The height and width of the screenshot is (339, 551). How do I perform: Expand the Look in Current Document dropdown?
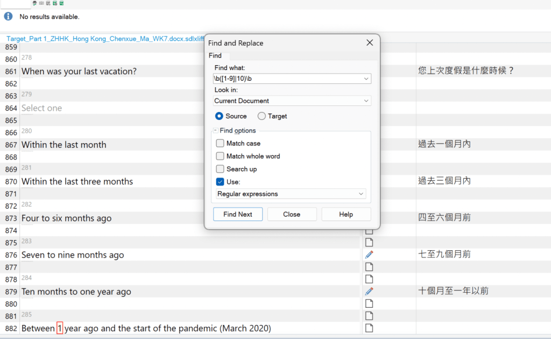[x=366, y=101]
